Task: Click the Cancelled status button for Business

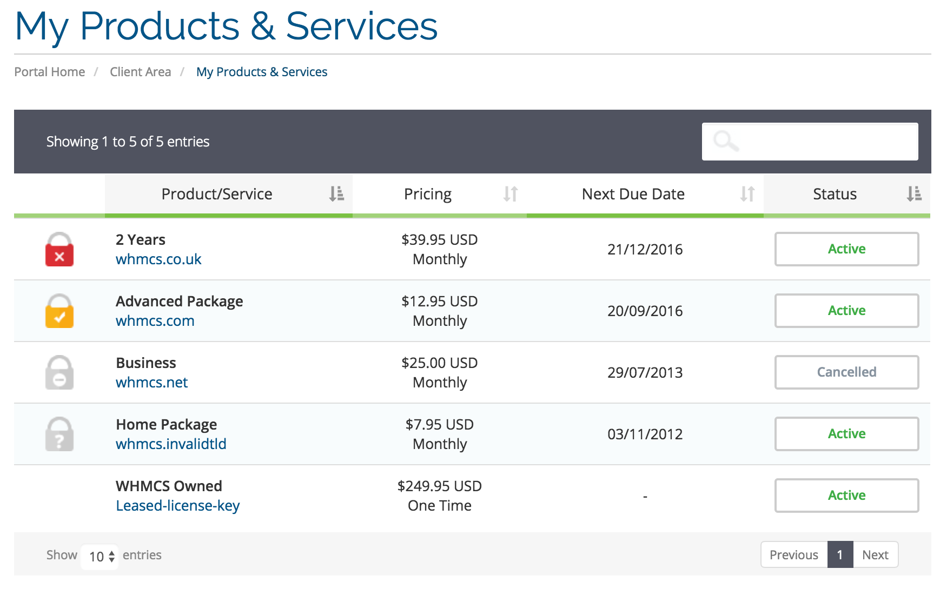Action: click(x=846, y=372)
